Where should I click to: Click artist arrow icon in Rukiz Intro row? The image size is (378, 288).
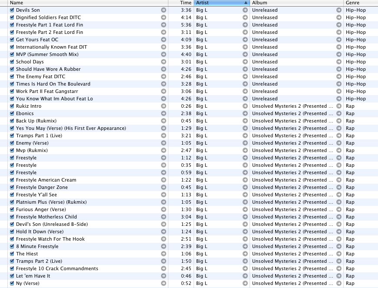(x=245, y=106)
